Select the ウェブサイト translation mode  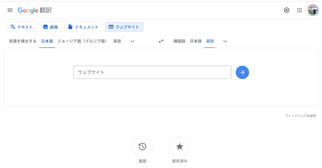coord(124,27)
